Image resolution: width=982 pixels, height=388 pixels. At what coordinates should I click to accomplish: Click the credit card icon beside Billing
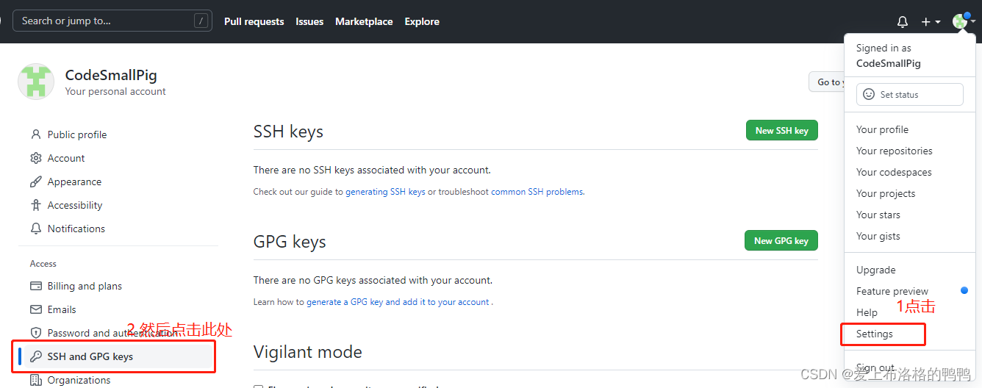pyautogui.click(x=36, y=286)
